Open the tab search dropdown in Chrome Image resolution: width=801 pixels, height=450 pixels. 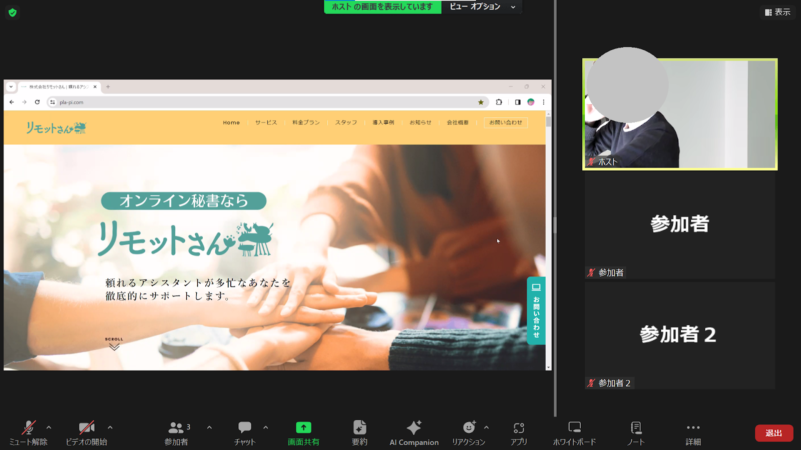pyautogui.click(x=11, y=86)
